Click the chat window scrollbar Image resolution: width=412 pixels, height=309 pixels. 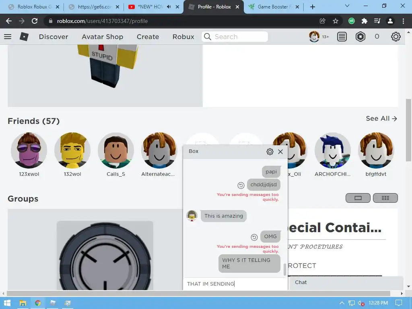point(285,270)
